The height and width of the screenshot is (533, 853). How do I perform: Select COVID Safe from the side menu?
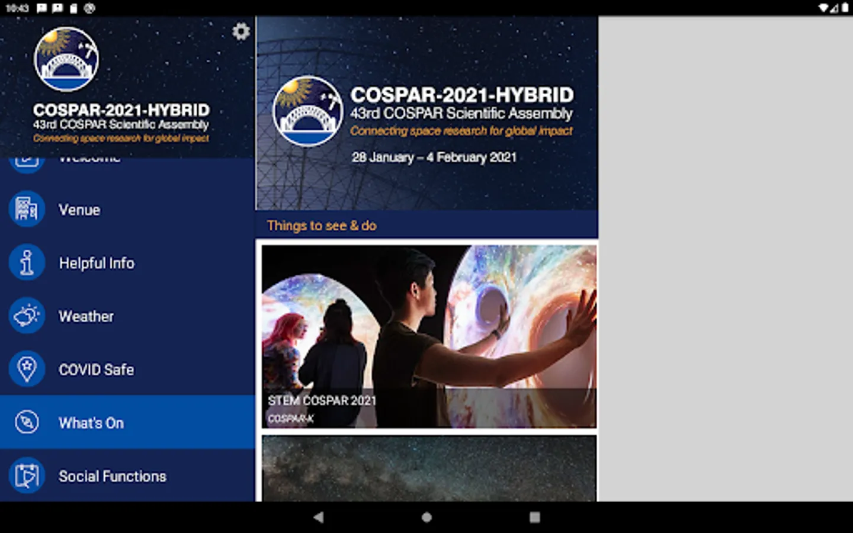point(127,370)
